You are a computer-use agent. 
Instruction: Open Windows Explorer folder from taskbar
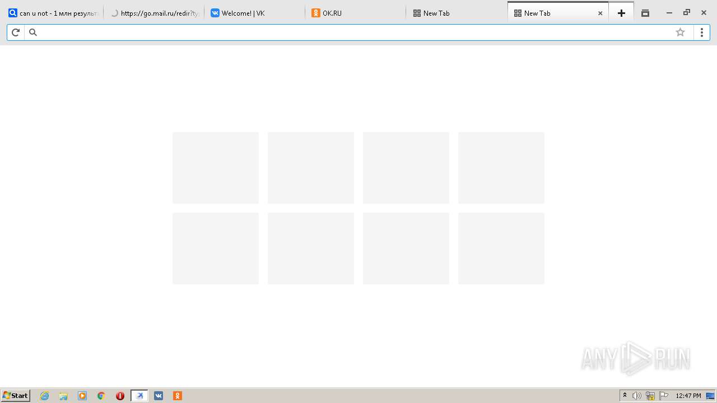[x=63, y=396]
